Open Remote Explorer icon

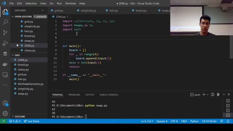(x=5, y=75)
